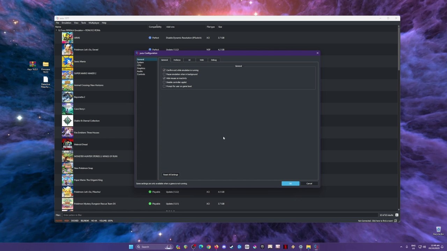Enable Pause emulation when in background

(x=164, y=74)
